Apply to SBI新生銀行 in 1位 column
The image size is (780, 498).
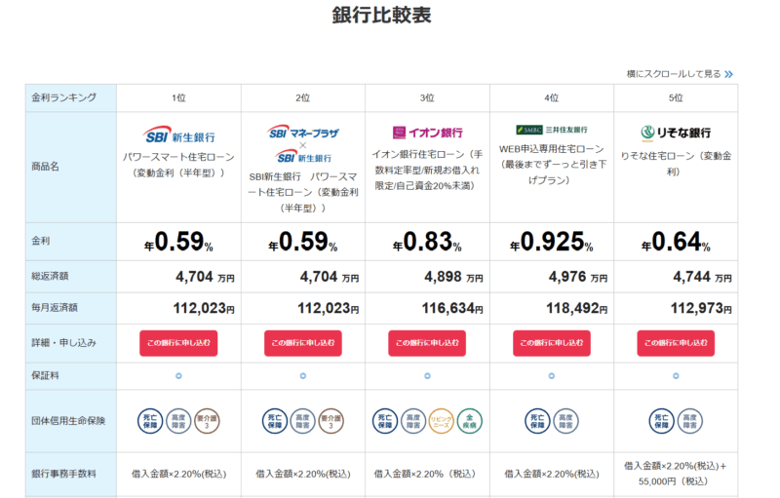pos(178,343)
